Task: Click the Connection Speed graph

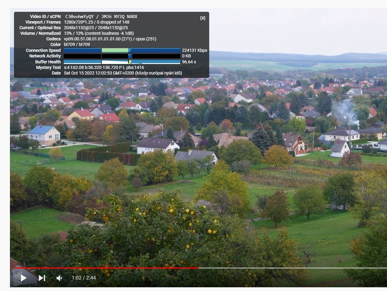Action: point(122,50)
